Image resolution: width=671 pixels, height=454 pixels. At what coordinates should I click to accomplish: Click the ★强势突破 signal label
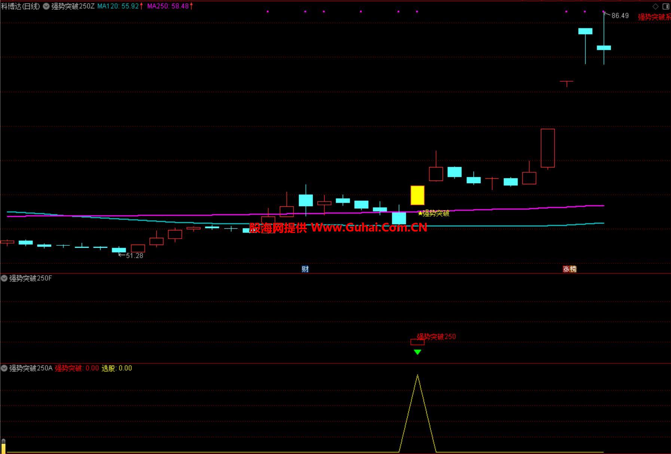pos(434,213)
